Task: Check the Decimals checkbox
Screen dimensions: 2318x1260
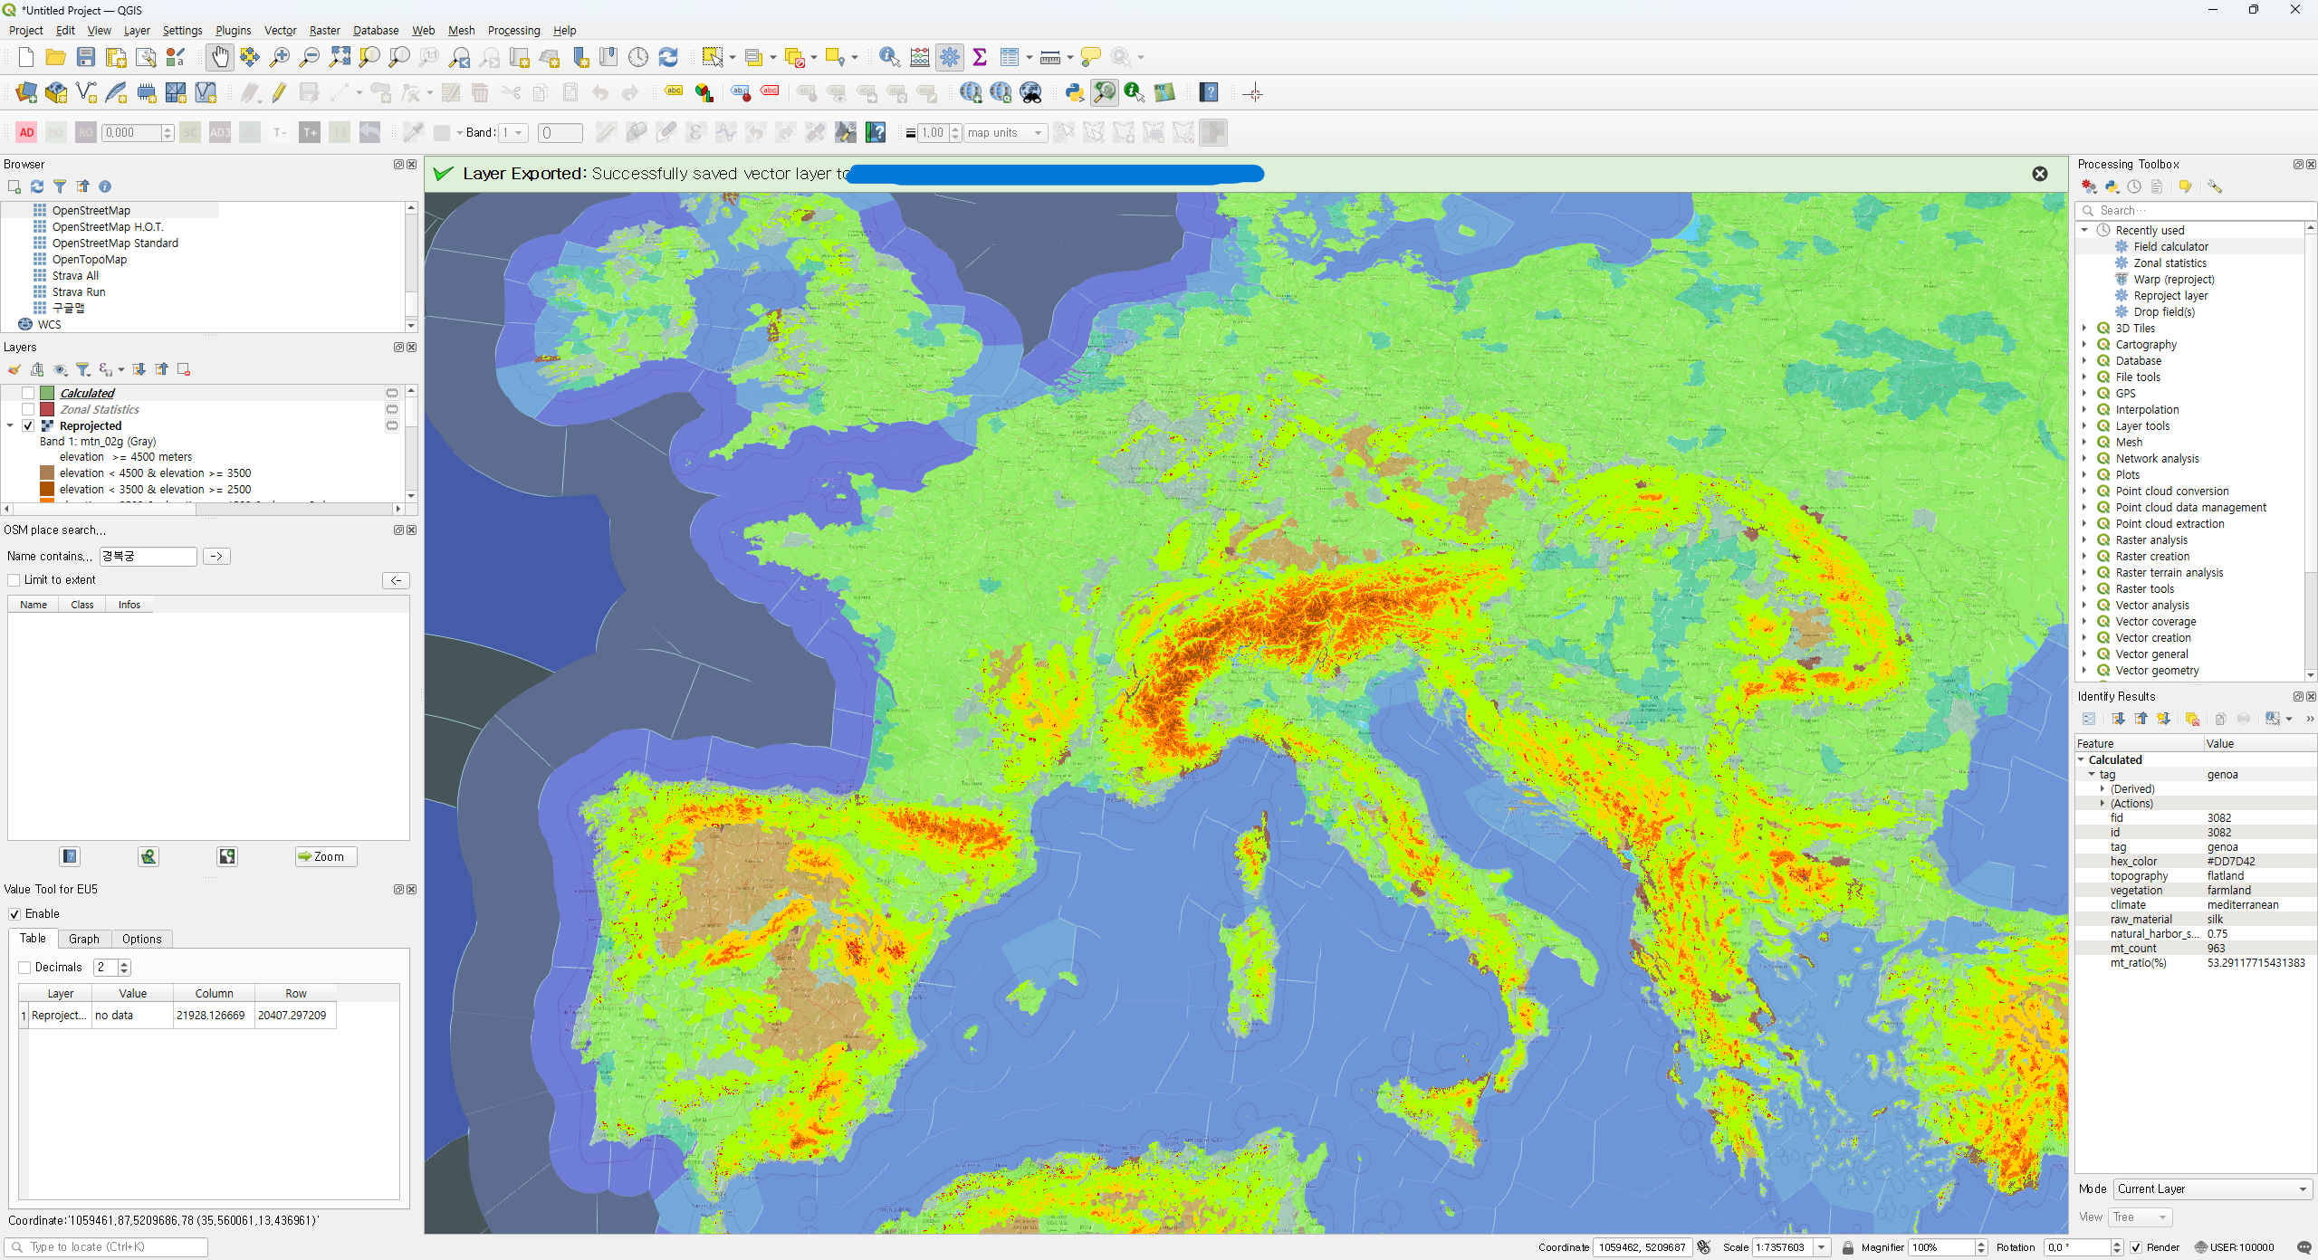Action: pyautogui.click(x=24, y=968)
